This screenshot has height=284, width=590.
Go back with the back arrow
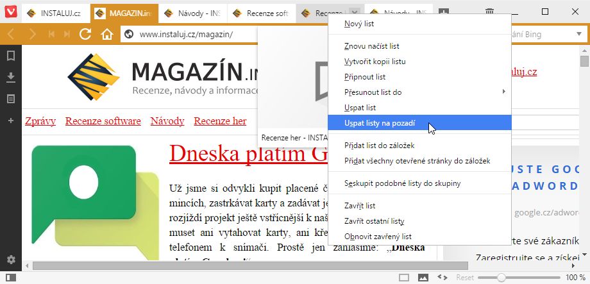point(11,34)
